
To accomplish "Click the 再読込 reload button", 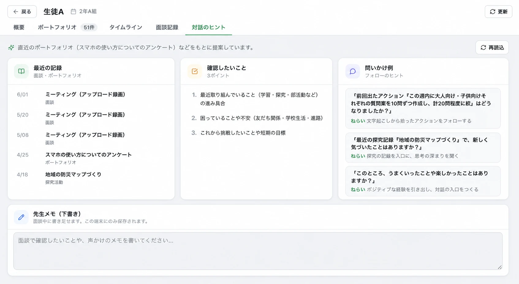I will point(492,47).
